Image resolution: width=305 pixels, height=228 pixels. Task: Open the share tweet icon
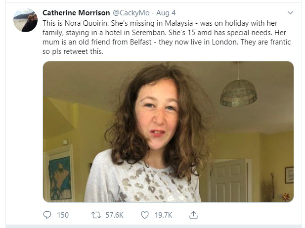[x=194, y=215]
